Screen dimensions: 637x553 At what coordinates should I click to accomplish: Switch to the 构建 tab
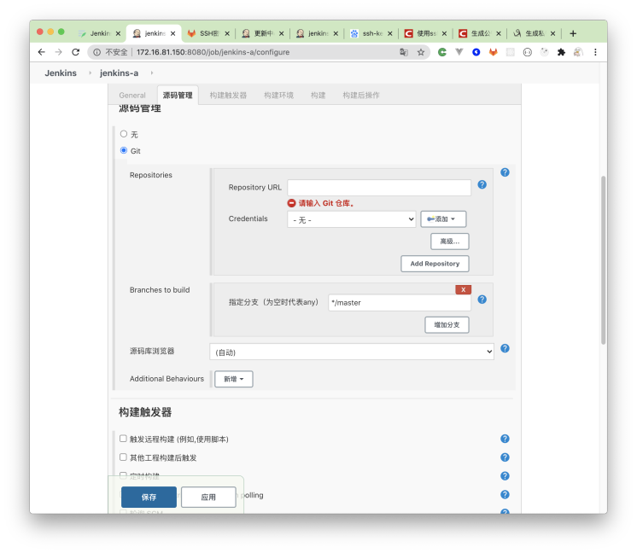[318, 95]
